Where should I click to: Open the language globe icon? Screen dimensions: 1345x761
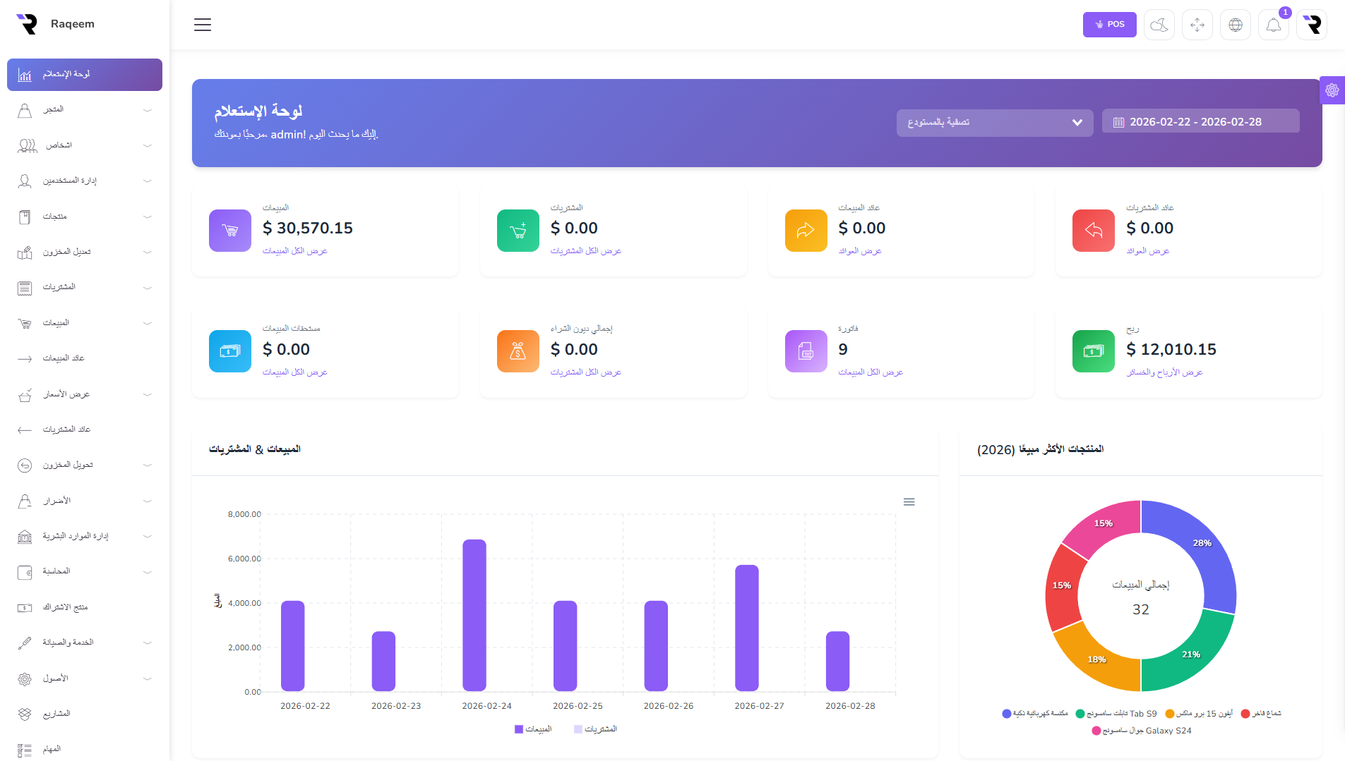pos(1235,25)
